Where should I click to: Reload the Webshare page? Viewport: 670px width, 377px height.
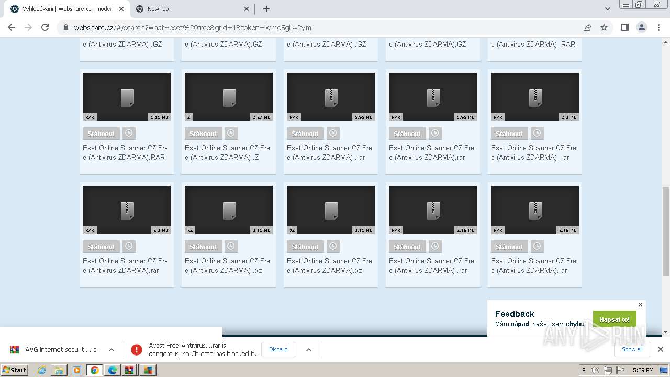(45, 27)
